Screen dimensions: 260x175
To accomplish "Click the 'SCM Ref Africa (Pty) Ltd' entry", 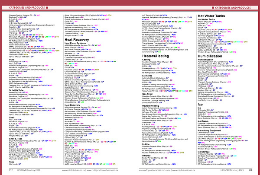I will 152,39.
